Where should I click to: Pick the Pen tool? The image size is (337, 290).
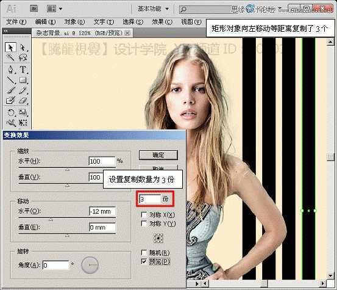pos(10,70)
